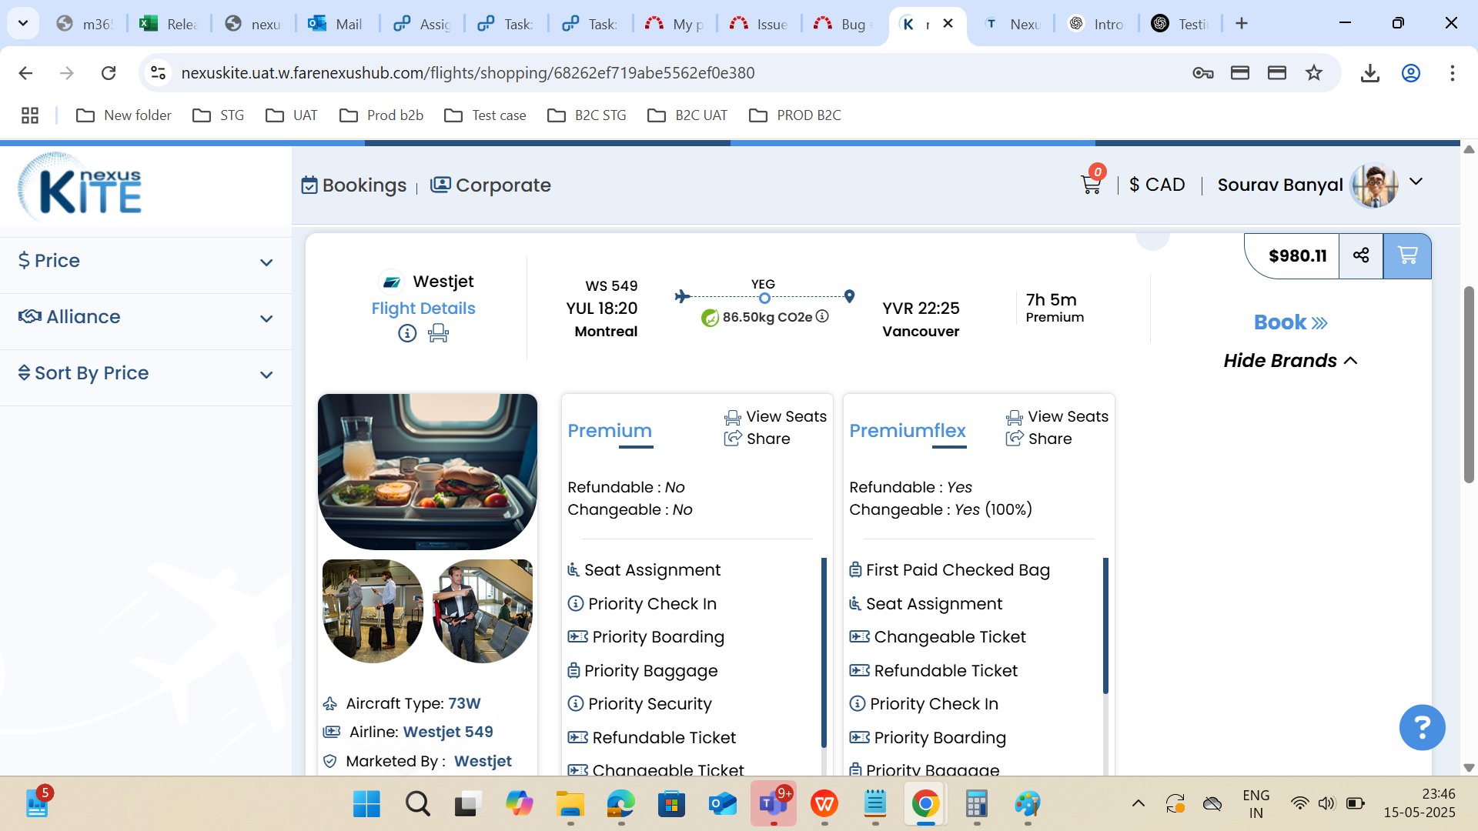Switch to the Bug browser tab
The image size is (1478, 831).
click(842, 24)
